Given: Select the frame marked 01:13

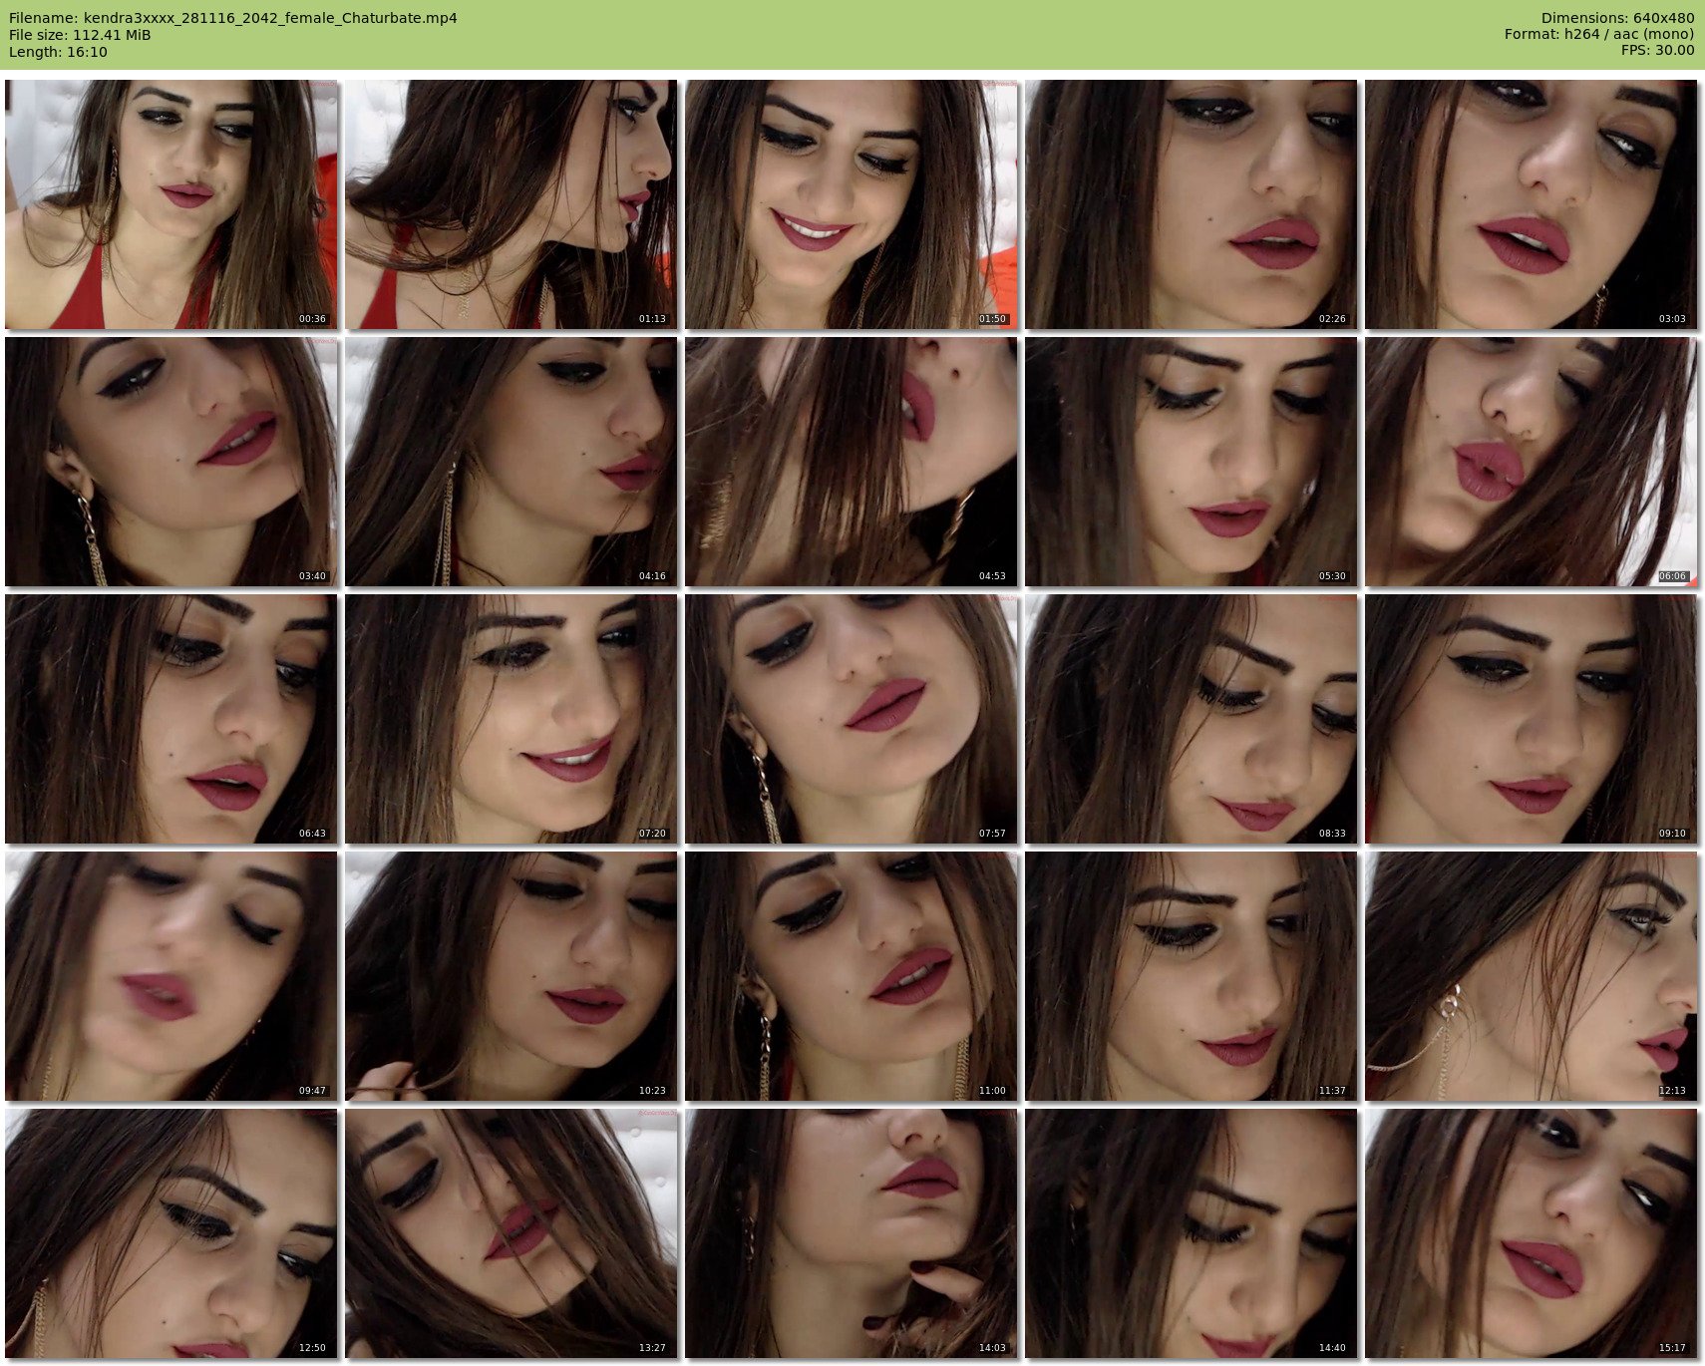Looking at the screenshot, I should tap(511, 204).
